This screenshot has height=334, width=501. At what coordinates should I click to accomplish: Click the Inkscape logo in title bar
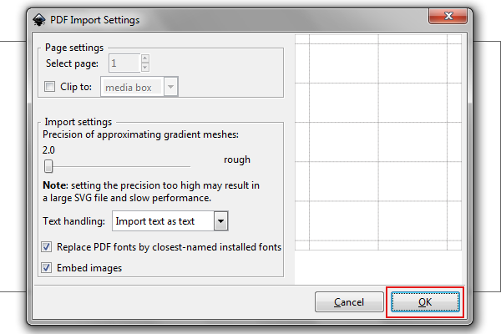click(39, 20)
